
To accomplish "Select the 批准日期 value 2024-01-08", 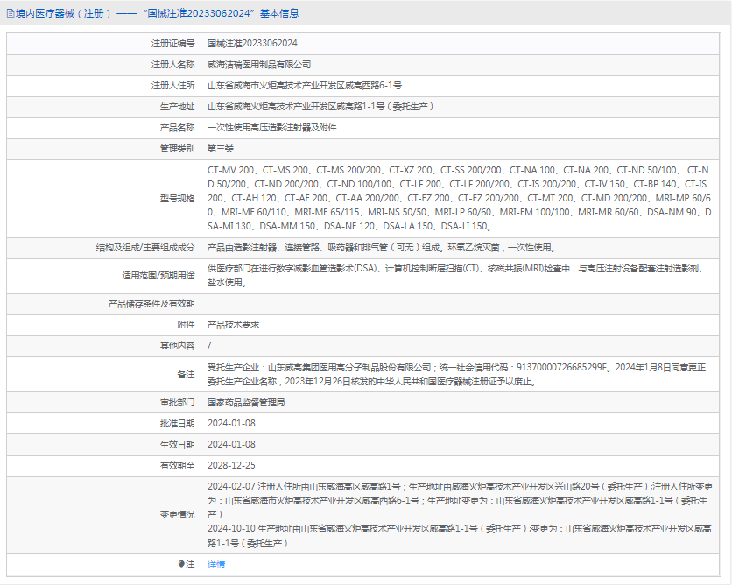I will 231,424.
